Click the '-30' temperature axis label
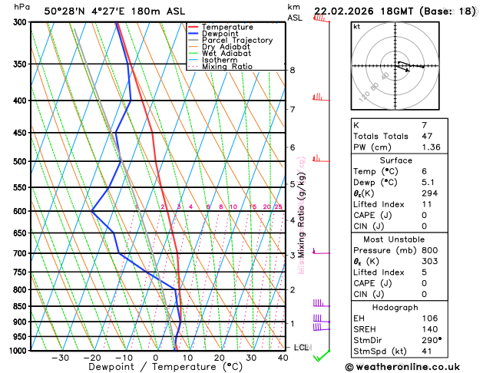This screenshot has width=483, height=373. pyautogui.click(x=61, y=358)
